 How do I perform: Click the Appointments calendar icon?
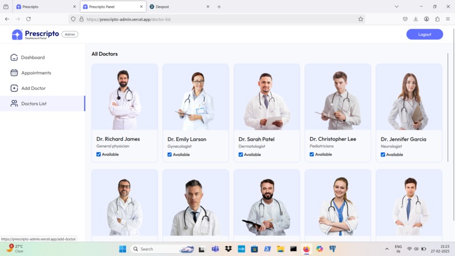[14, 73]
